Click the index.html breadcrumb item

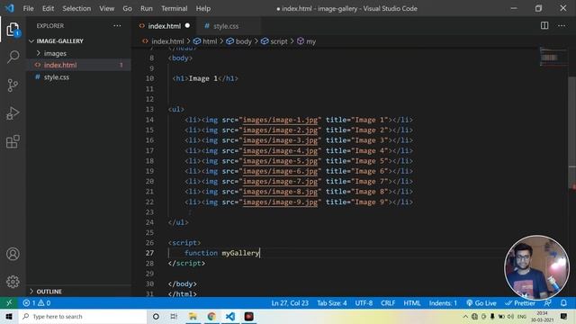click(163, 41)
